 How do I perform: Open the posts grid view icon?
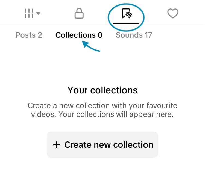coord(29,14)
